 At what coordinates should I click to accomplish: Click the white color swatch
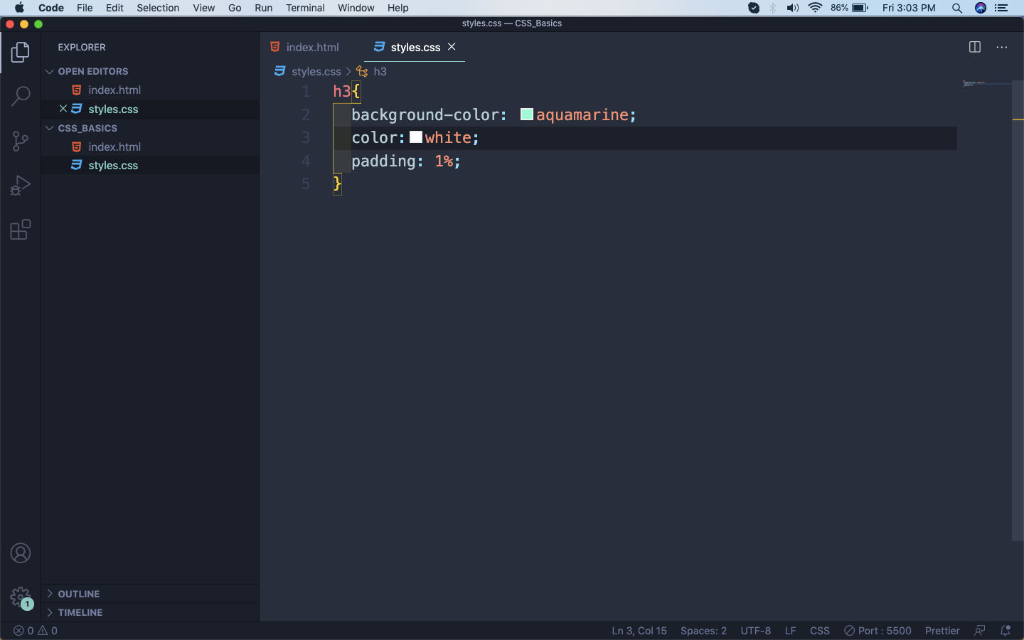coord(416,137)
